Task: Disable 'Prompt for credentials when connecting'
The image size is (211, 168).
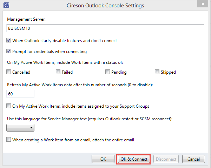Action: 9,52
